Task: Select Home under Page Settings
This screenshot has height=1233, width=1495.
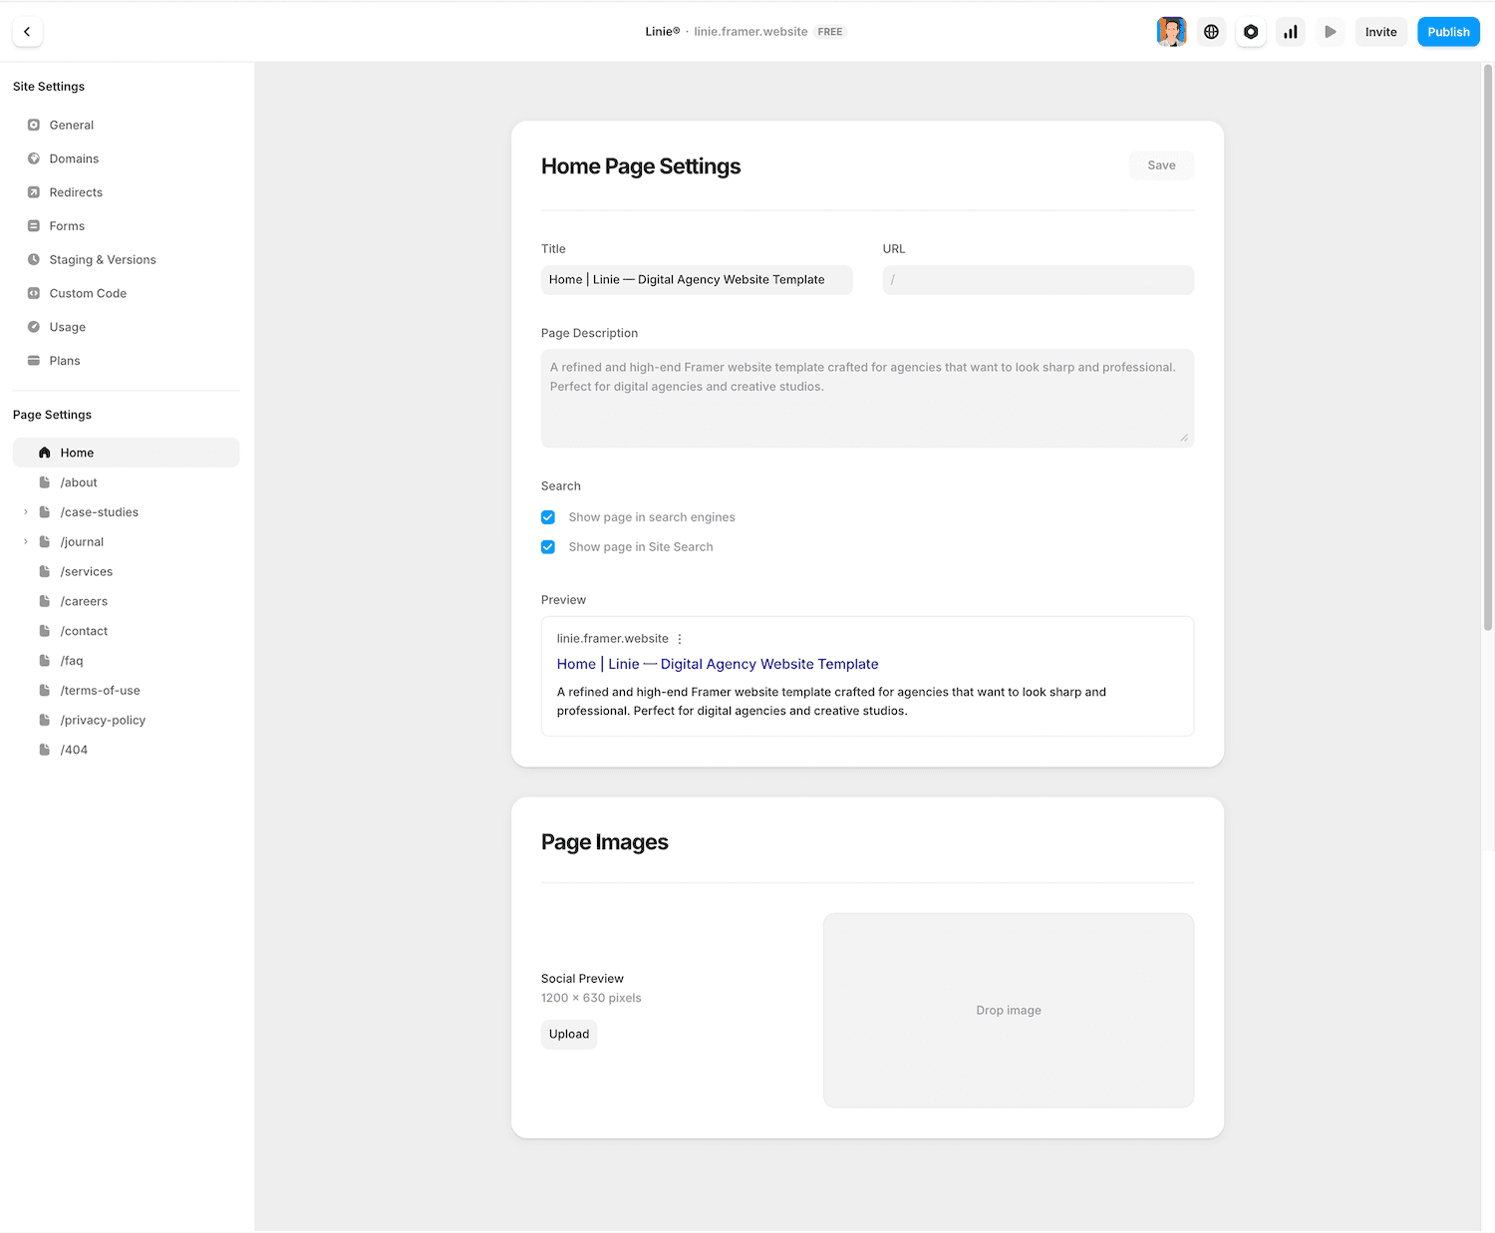Action: 76,452
